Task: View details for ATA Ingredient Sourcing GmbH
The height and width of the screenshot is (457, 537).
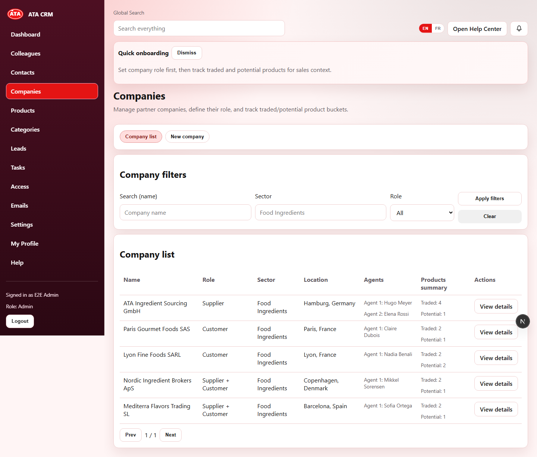Action: (496, 306)
